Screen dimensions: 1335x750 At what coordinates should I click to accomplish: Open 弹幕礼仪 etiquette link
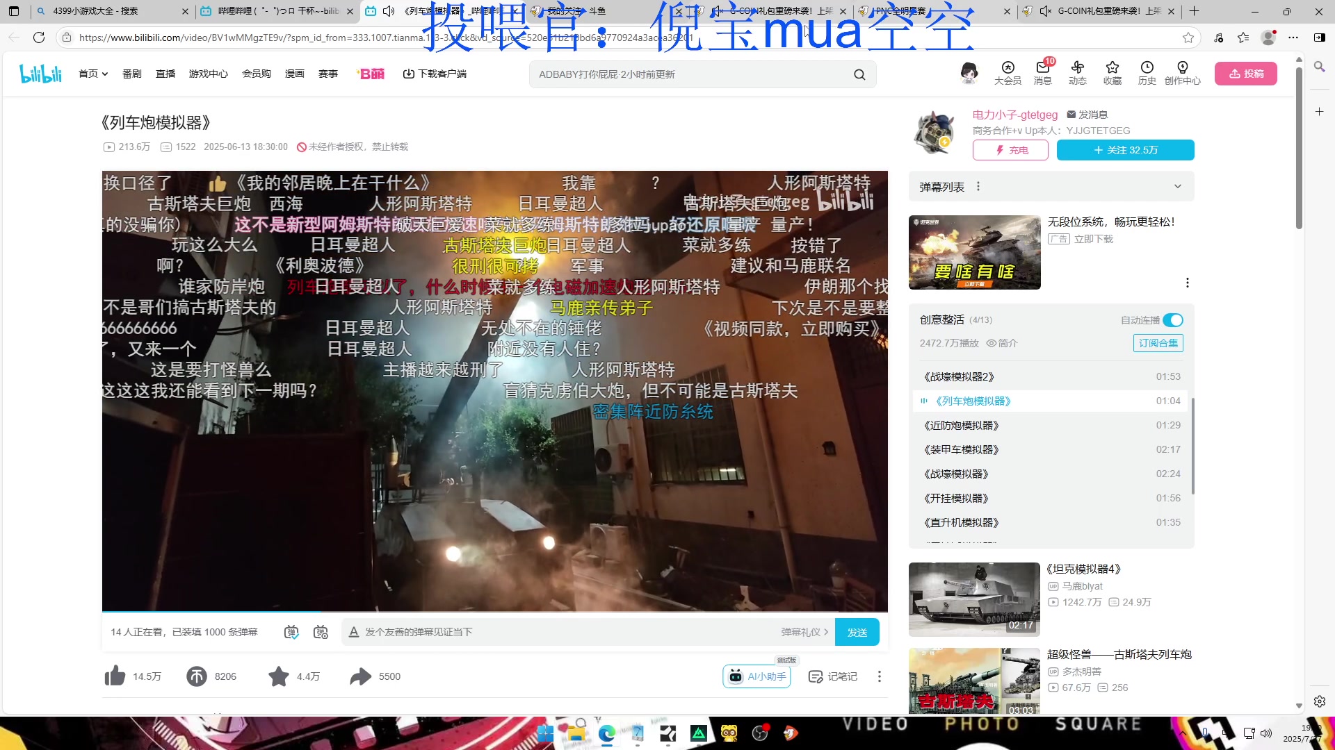click(804, 632)
